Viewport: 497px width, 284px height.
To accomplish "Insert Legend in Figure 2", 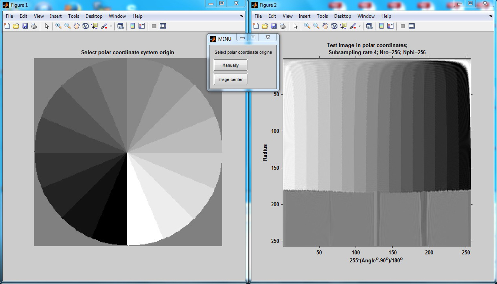I will (x=390, y=26).
